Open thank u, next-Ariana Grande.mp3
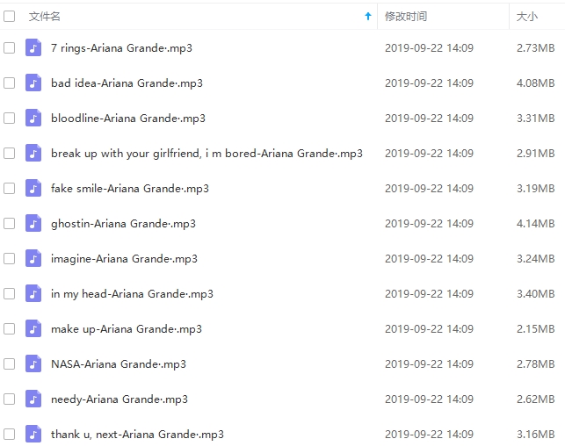The width and height of the screenshot is (565, 446). coord(137,435)
